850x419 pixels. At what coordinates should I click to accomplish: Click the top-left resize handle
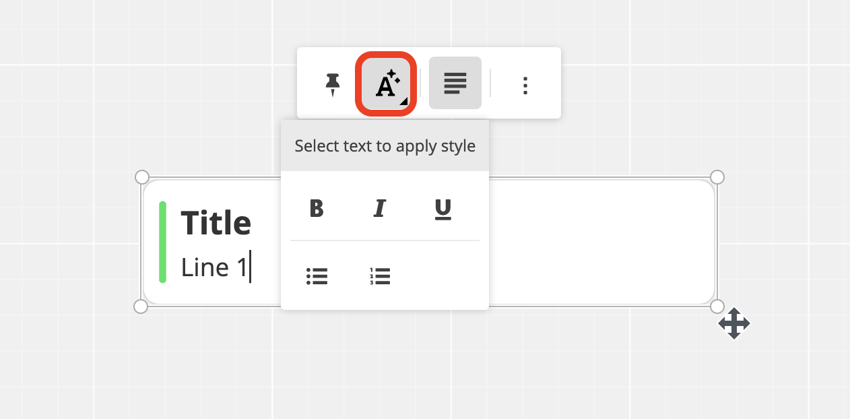pos(141,177)
